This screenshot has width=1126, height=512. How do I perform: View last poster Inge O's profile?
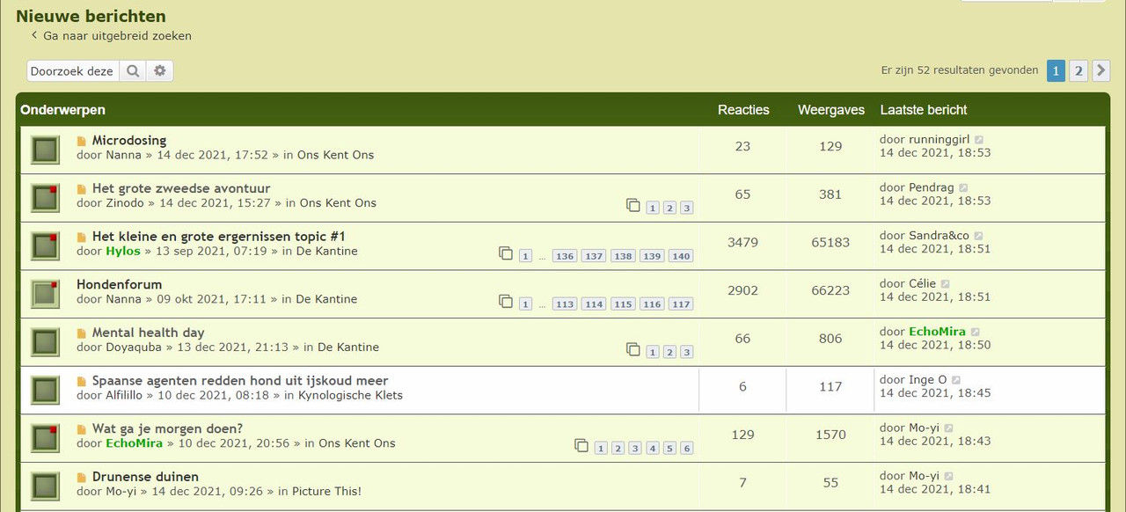[927, 380]
